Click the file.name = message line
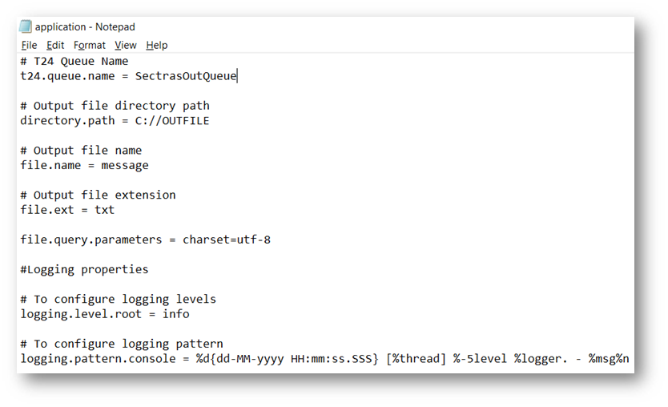 coord(84,165)
